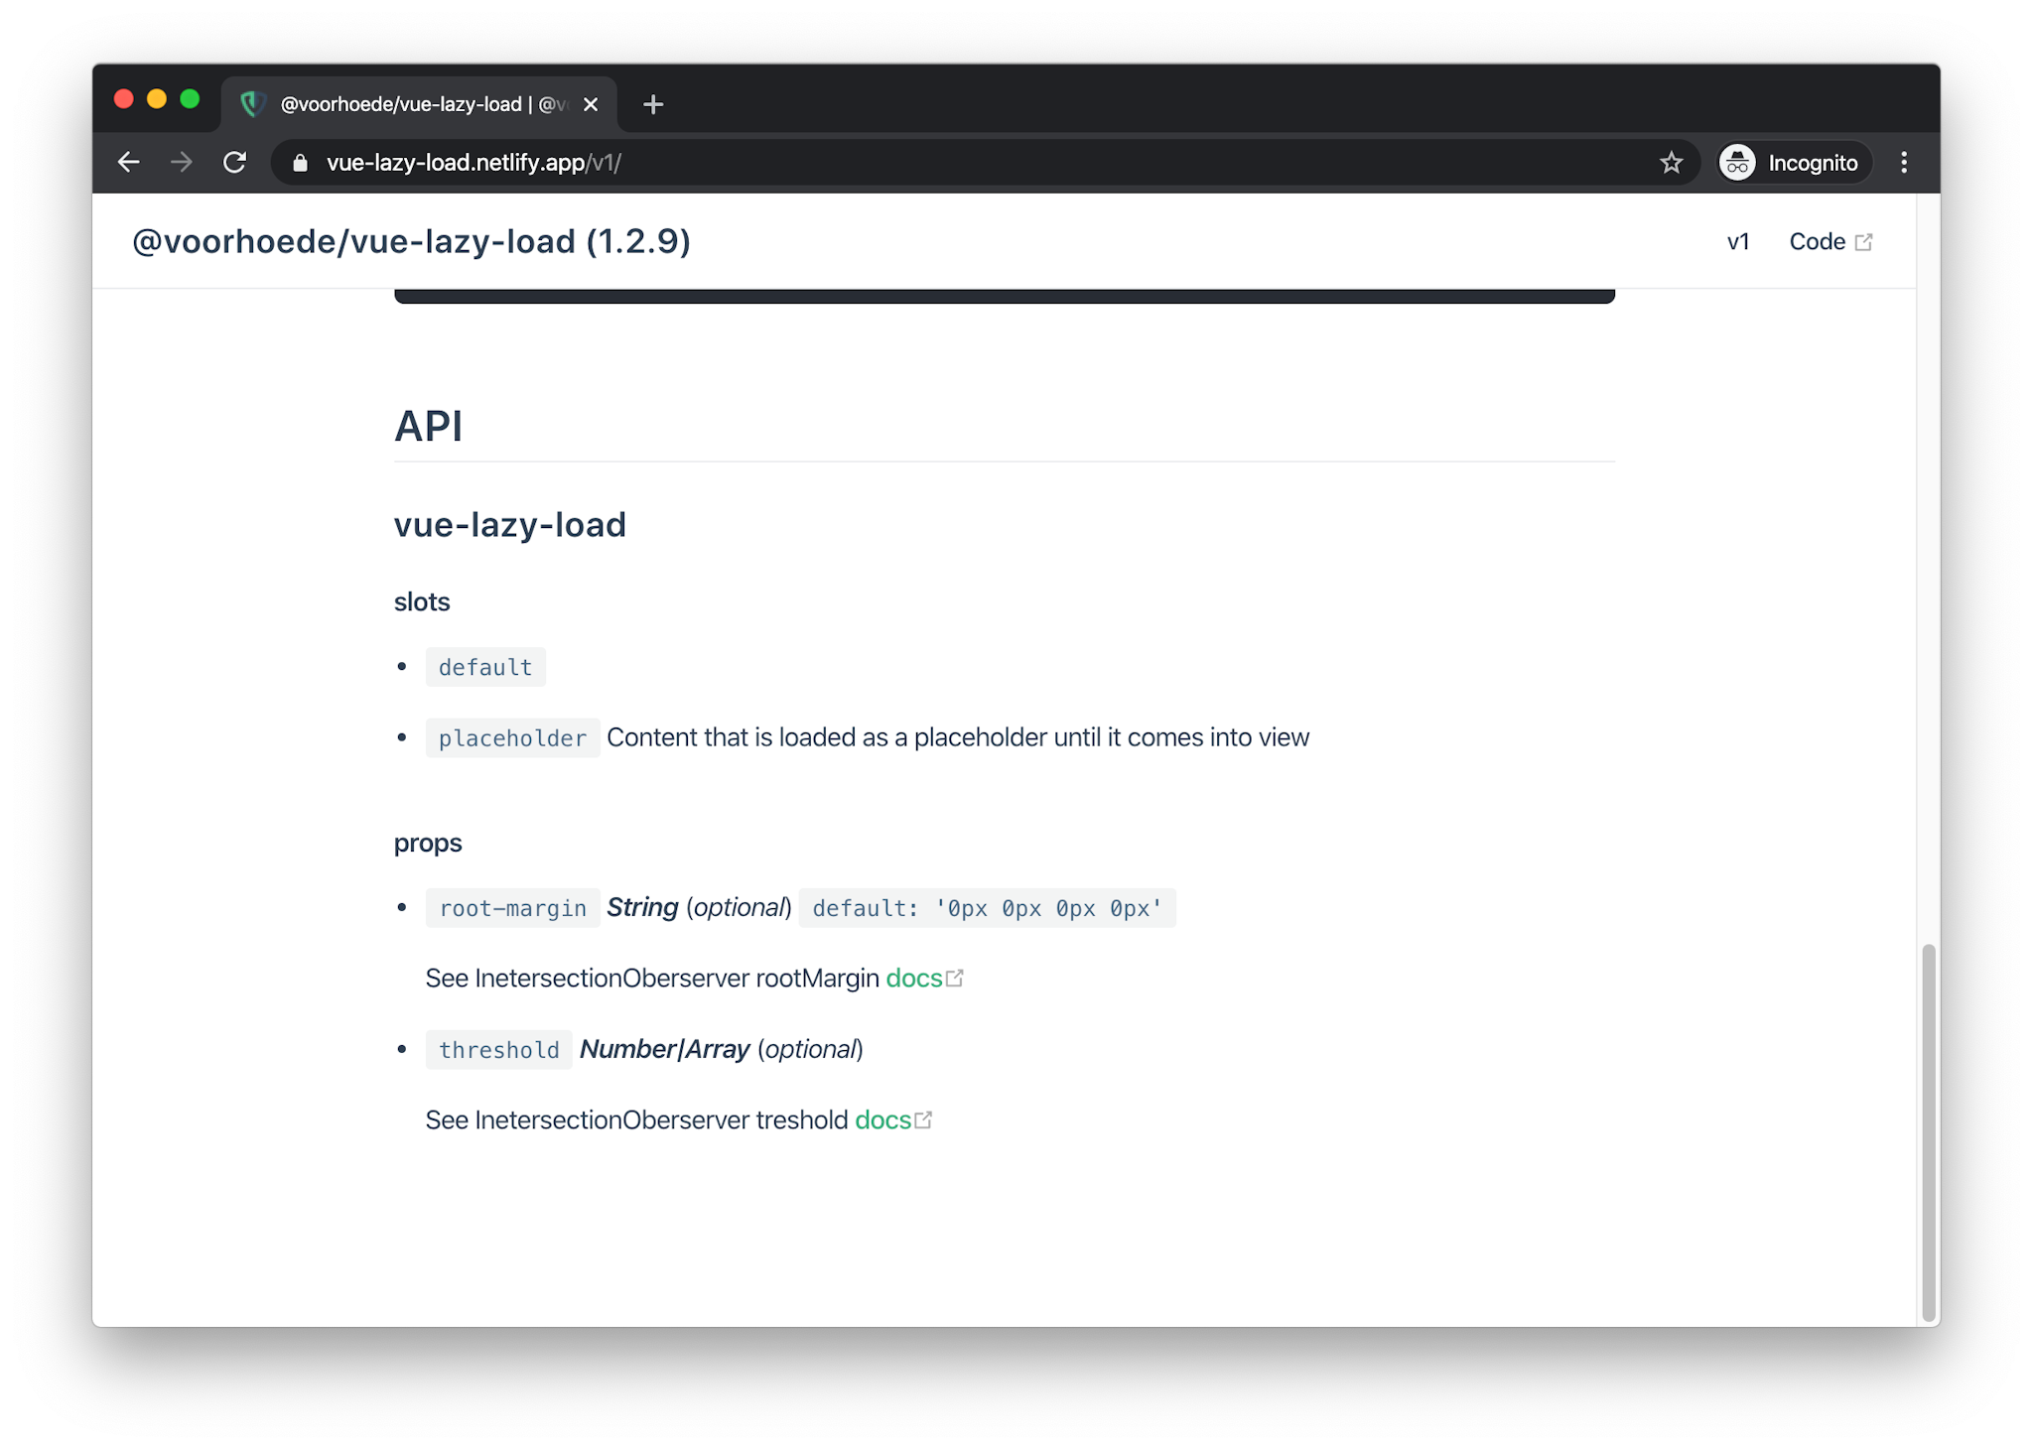
Task: Click the vue-lazy-load favicon on the tab
Action: tap(252, 103)
